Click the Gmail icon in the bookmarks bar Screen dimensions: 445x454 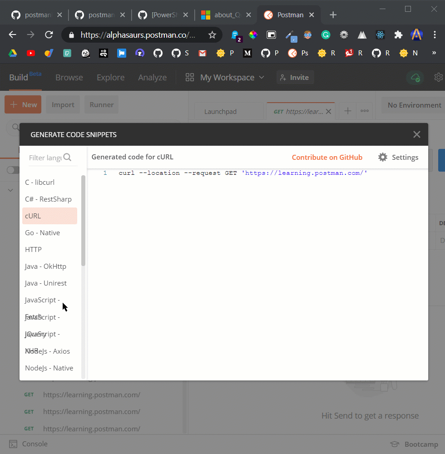pos(202,53)
